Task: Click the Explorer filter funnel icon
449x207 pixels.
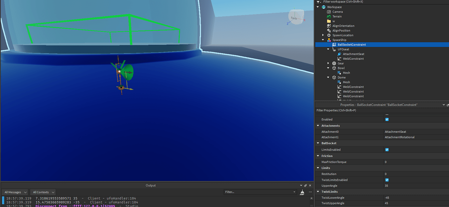Action: pos(318,2)
